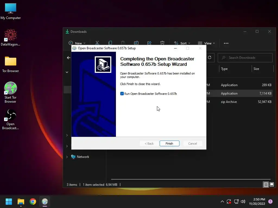Select Start Tor Browser desktop shortcut
This screenshot has width=278, height=208.
point(11,92)
